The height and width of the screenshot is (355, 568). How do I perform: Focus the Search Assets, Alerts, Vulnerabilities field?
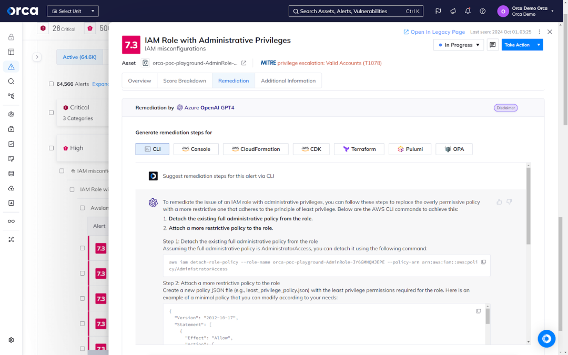(x=356, y=11)
